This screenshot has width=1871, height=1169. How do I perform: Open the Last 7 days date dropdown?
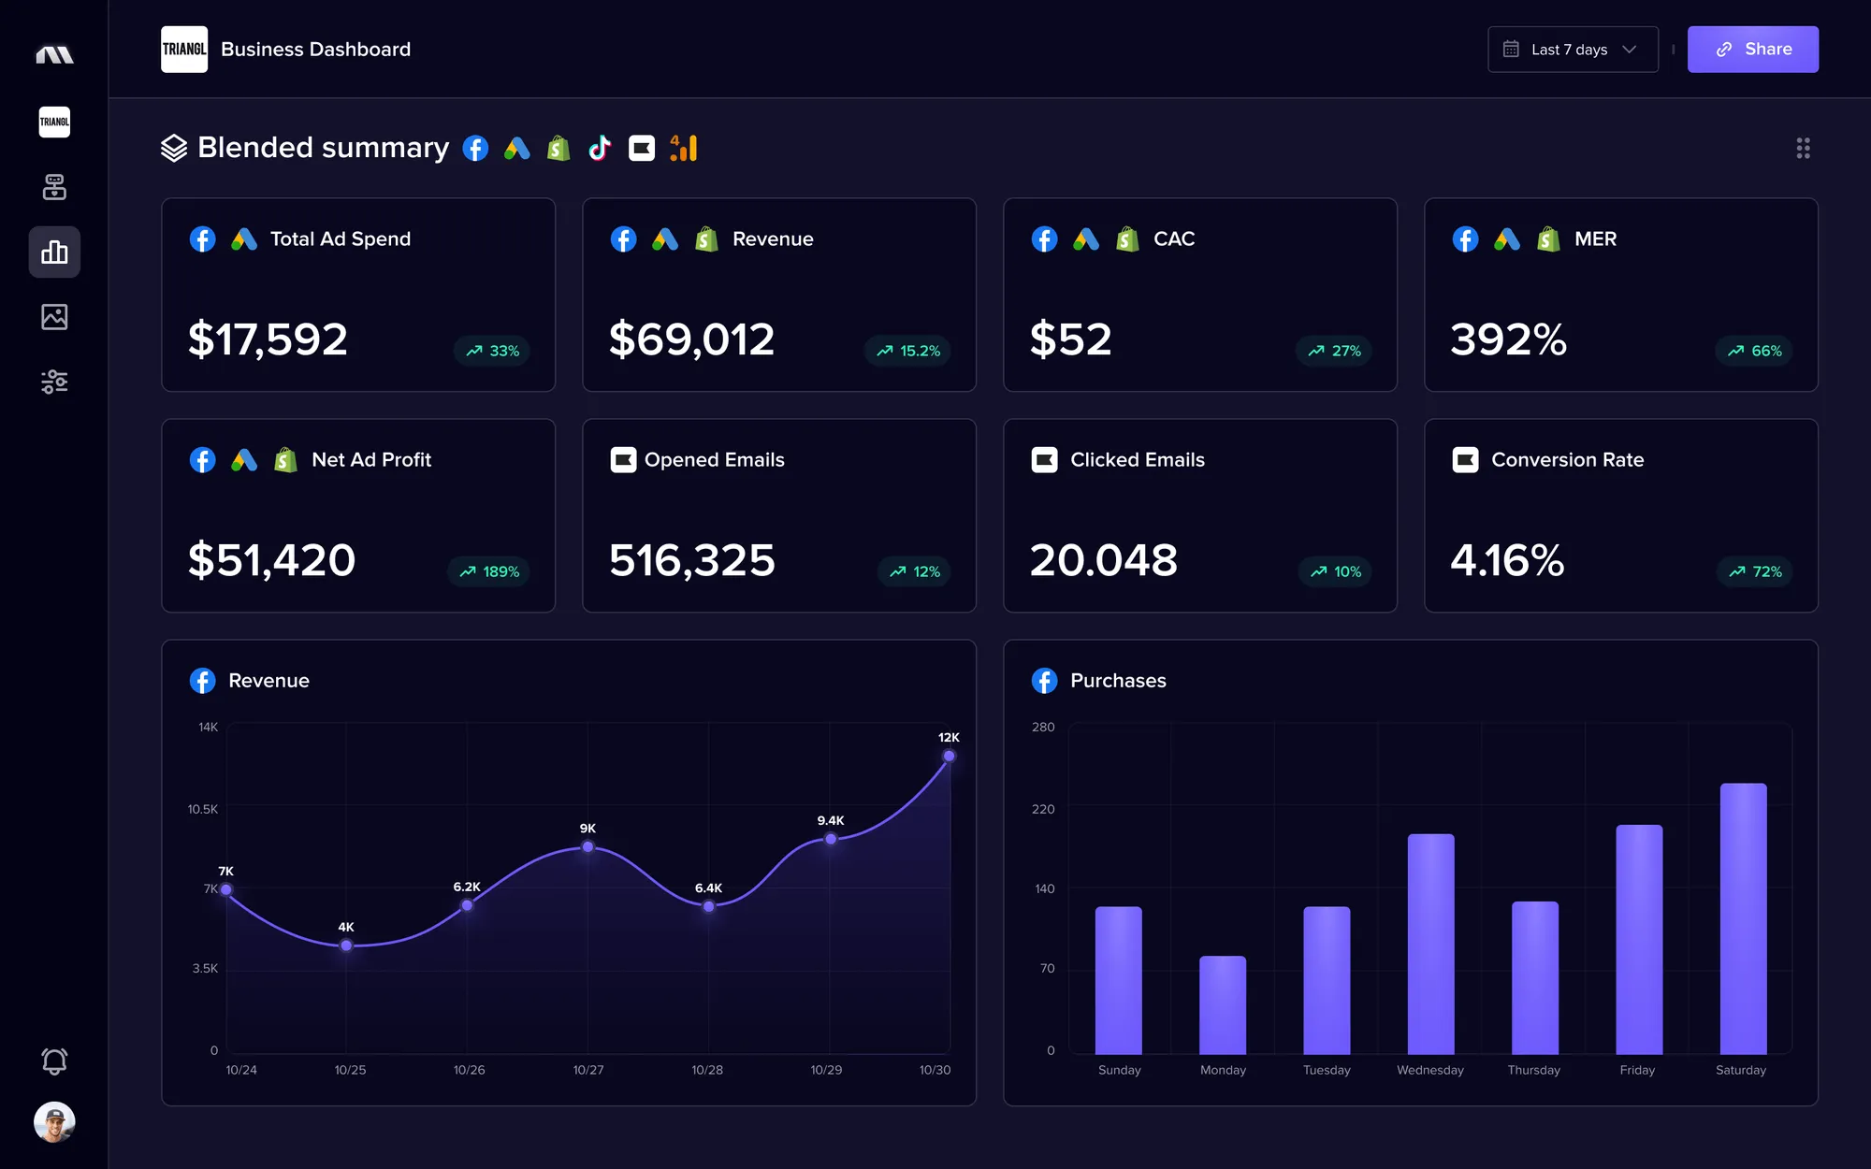click(x=1573, y=50)
